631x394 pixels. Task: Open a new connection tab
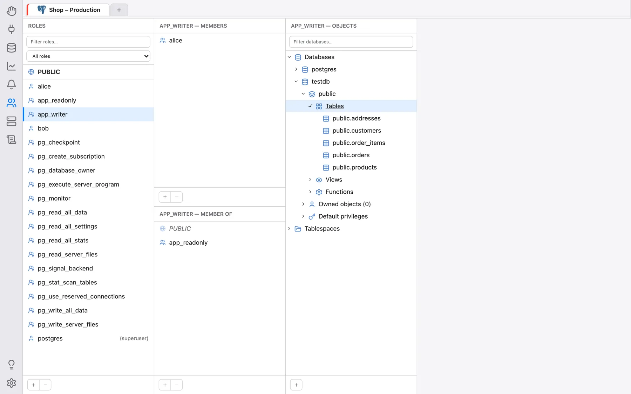(x=119, y=10)
